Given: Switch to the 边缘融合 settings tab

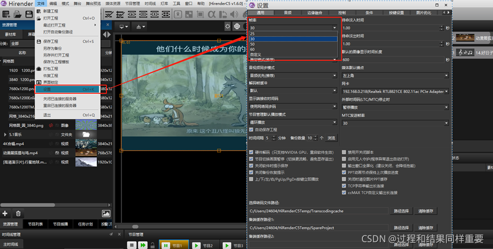Looking at the screenshot, I should [x=315, y=13].
